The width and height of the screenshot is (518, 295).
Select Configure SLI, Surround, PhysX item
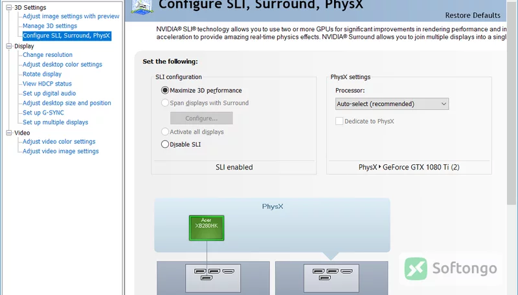pyautogui.click(x=67, y=36)
